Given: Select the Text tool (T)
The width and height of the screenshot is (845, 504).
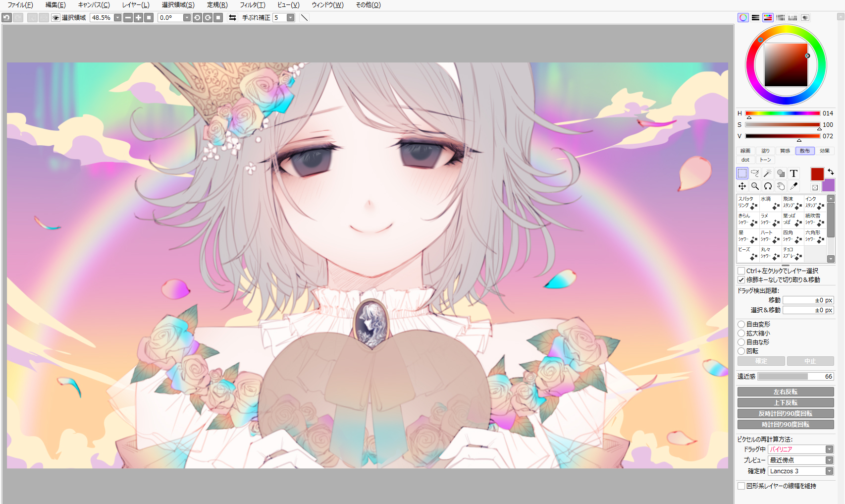Looking at the screenshot, I should tap(793, 173).
